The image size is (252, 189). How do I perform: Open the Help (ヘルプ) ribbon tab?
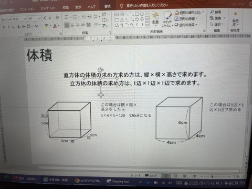(91, 7)
